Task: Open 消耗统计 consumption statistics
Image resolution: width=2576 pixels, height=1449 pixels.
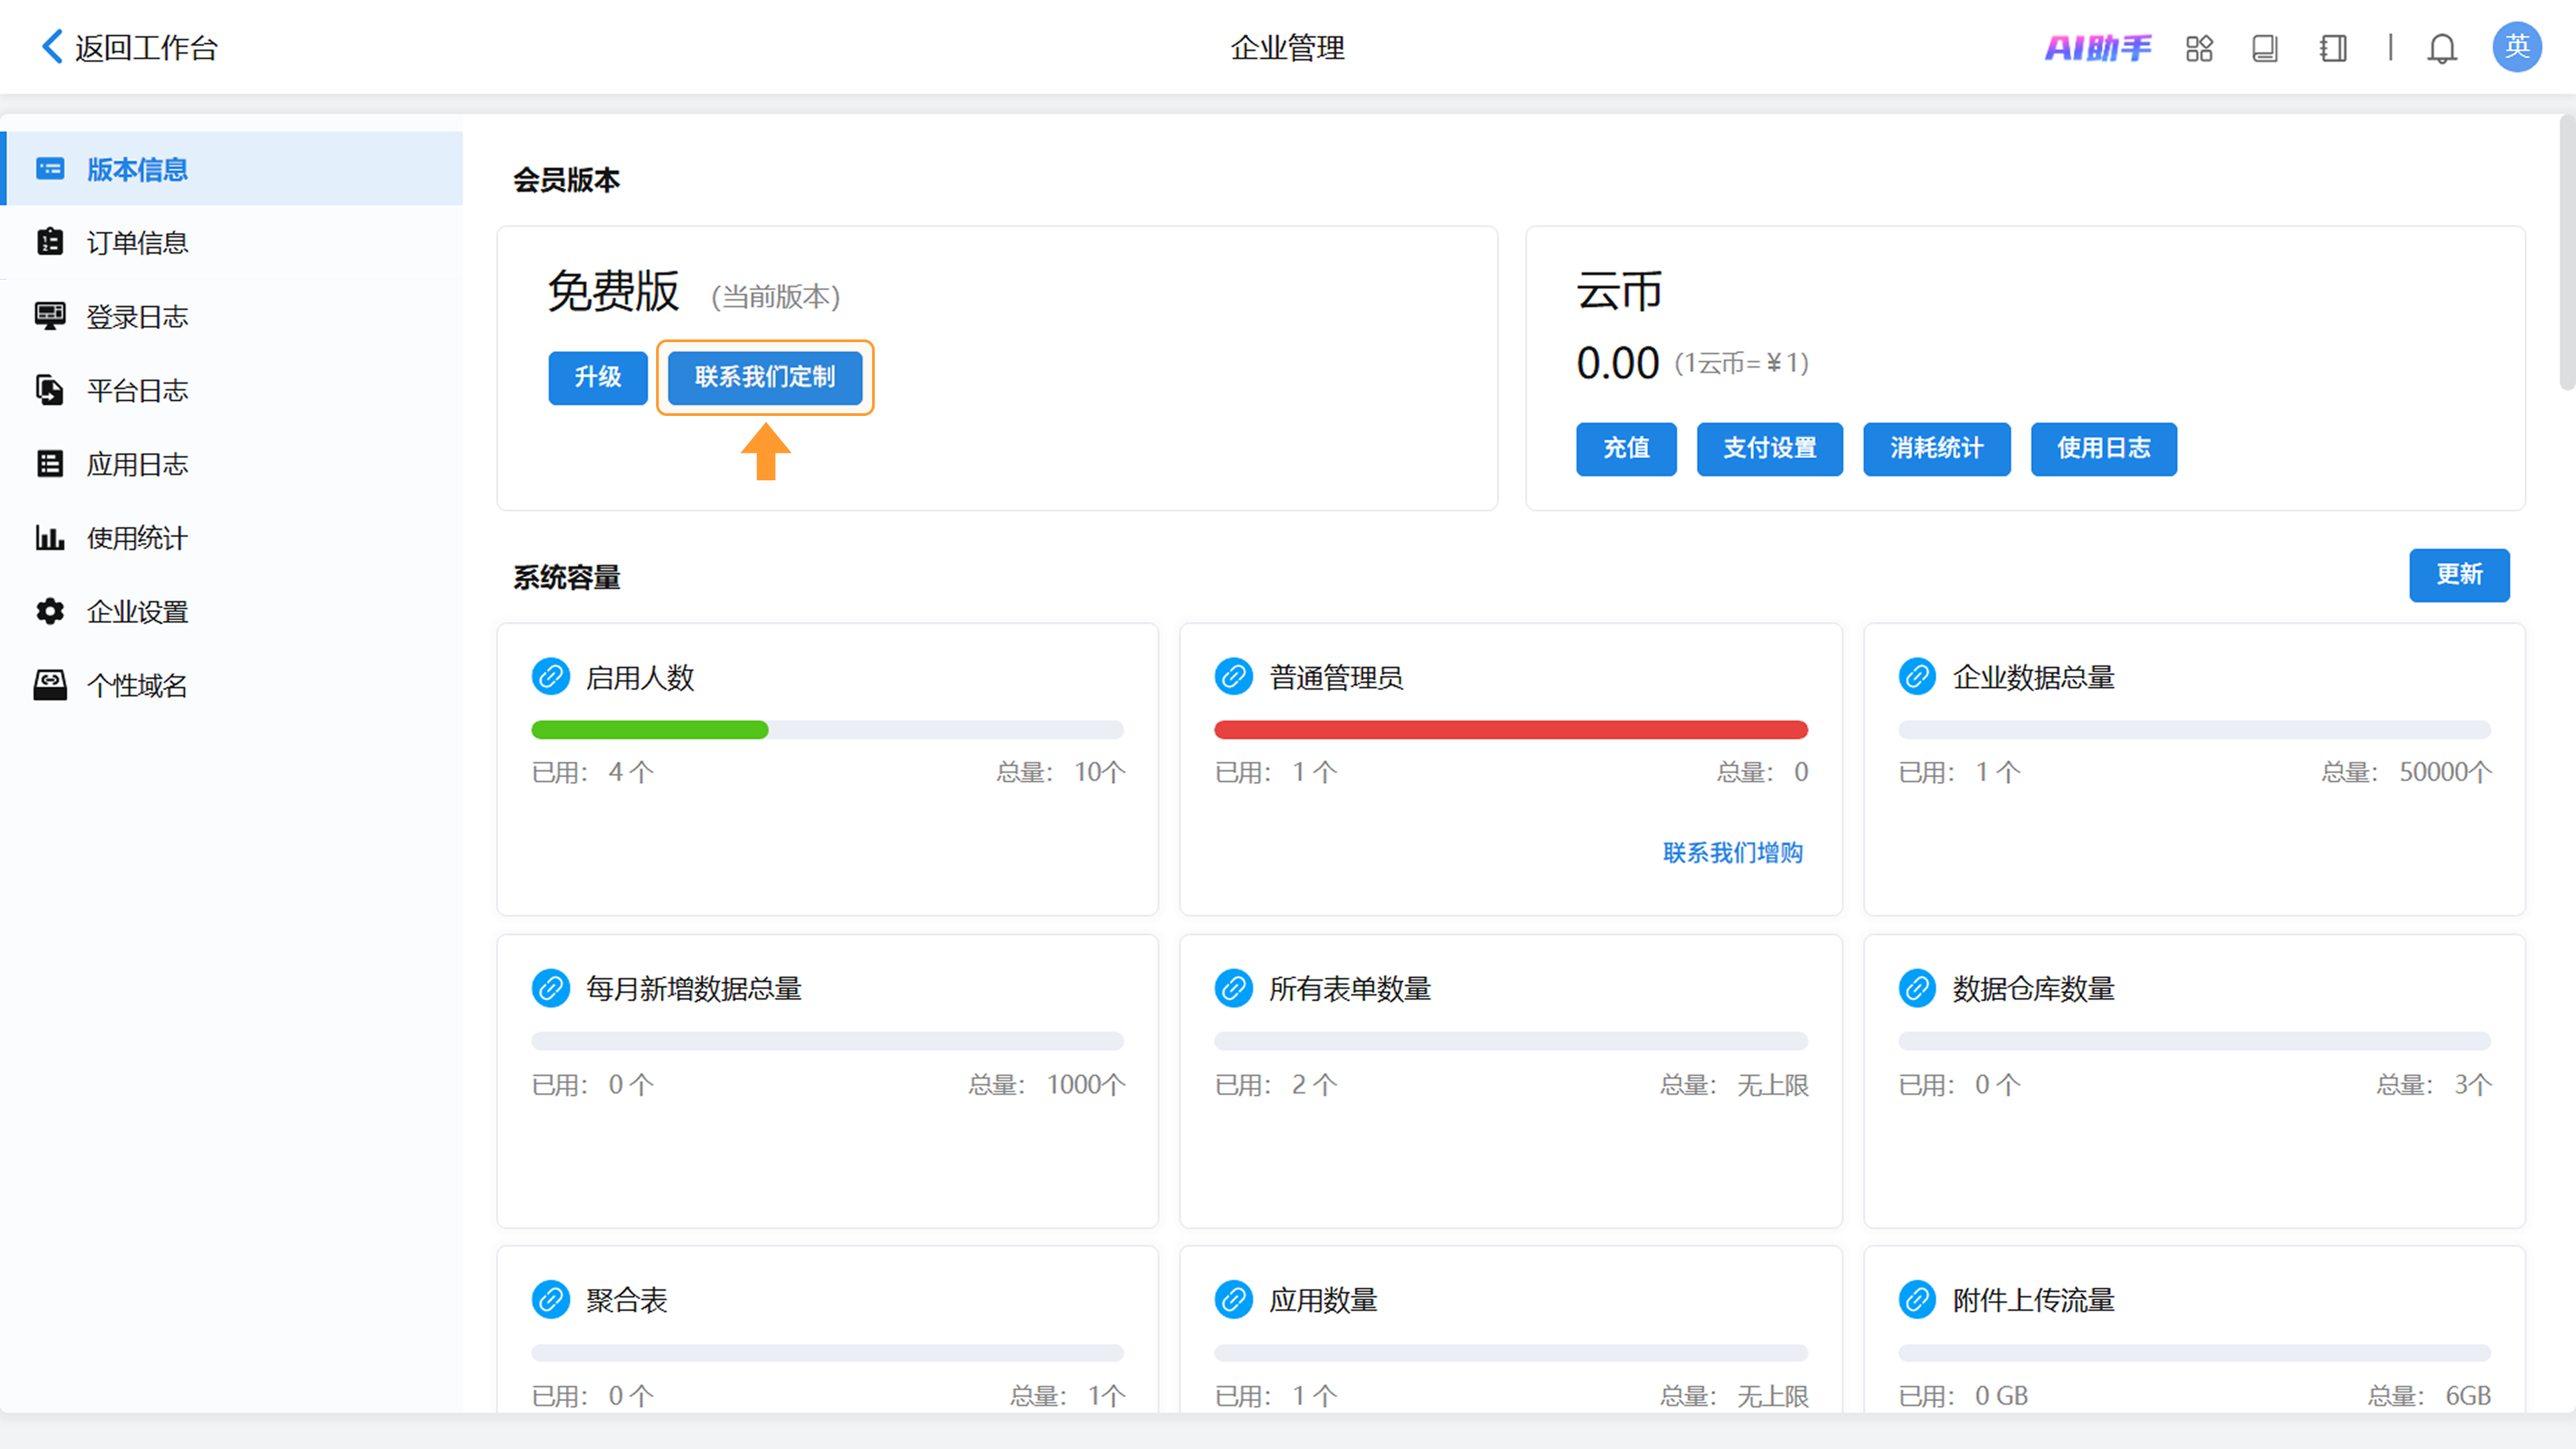Action: (1937, 449)
